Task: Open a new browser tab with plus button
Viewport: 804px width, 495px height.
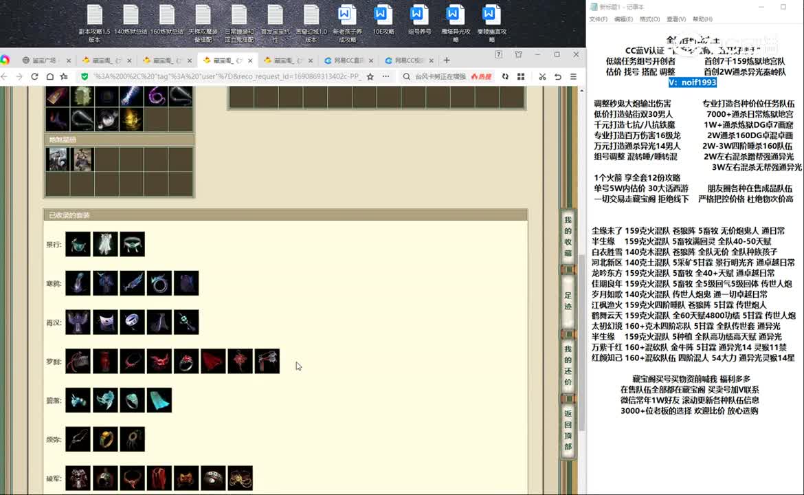Action: (447, 60)
